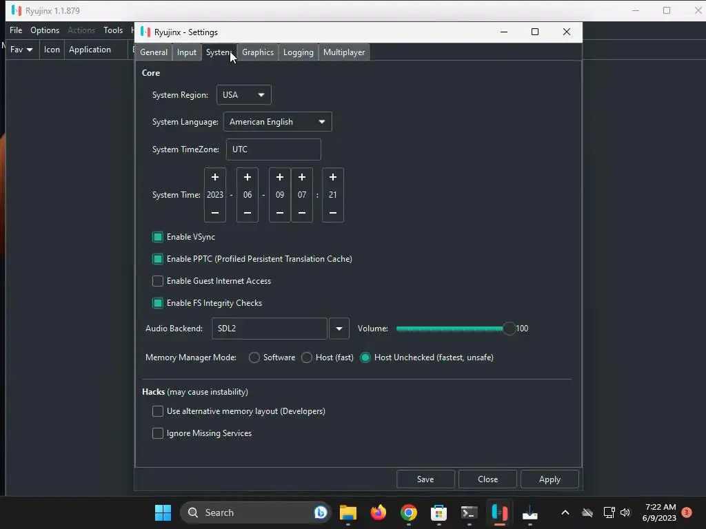This screenshot has width=706, height=529.
Task: Increase the System Time day value
Action: pos(280,177)
